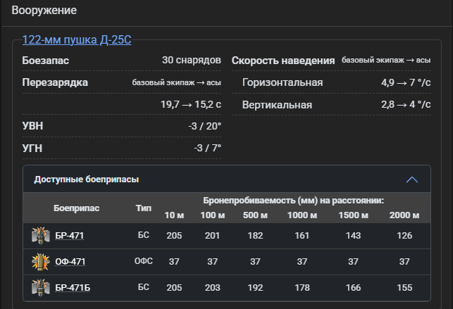Select the 100 м column header

point(213,215)
